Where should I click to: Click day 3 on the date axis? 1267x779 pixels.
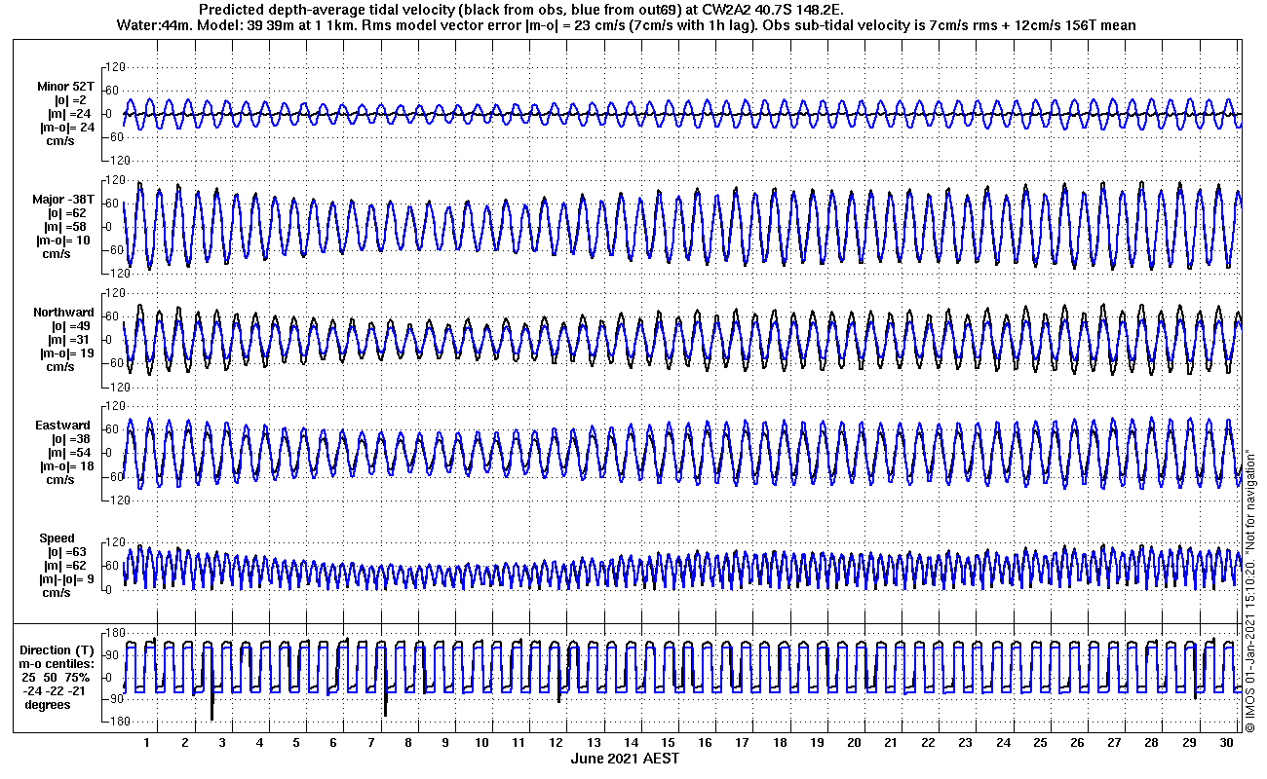click(222, 743)
